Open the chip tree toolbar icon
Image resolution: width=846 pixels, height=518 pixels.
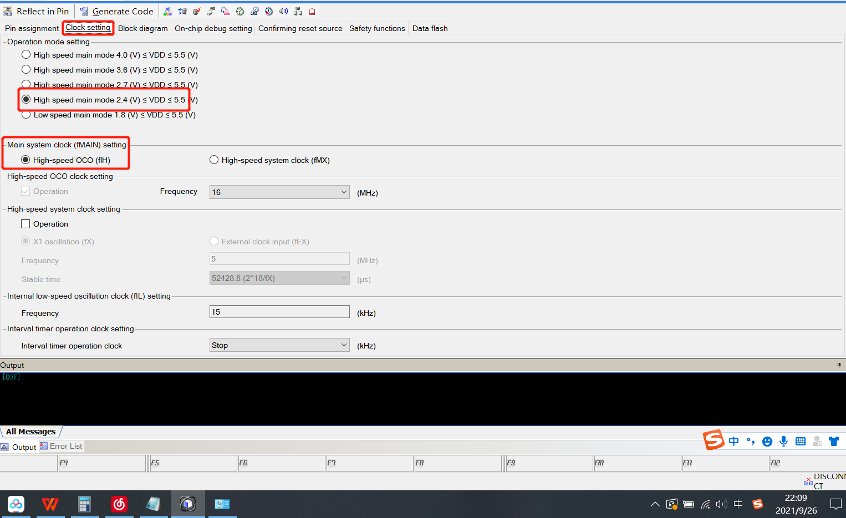coord(298,11)
